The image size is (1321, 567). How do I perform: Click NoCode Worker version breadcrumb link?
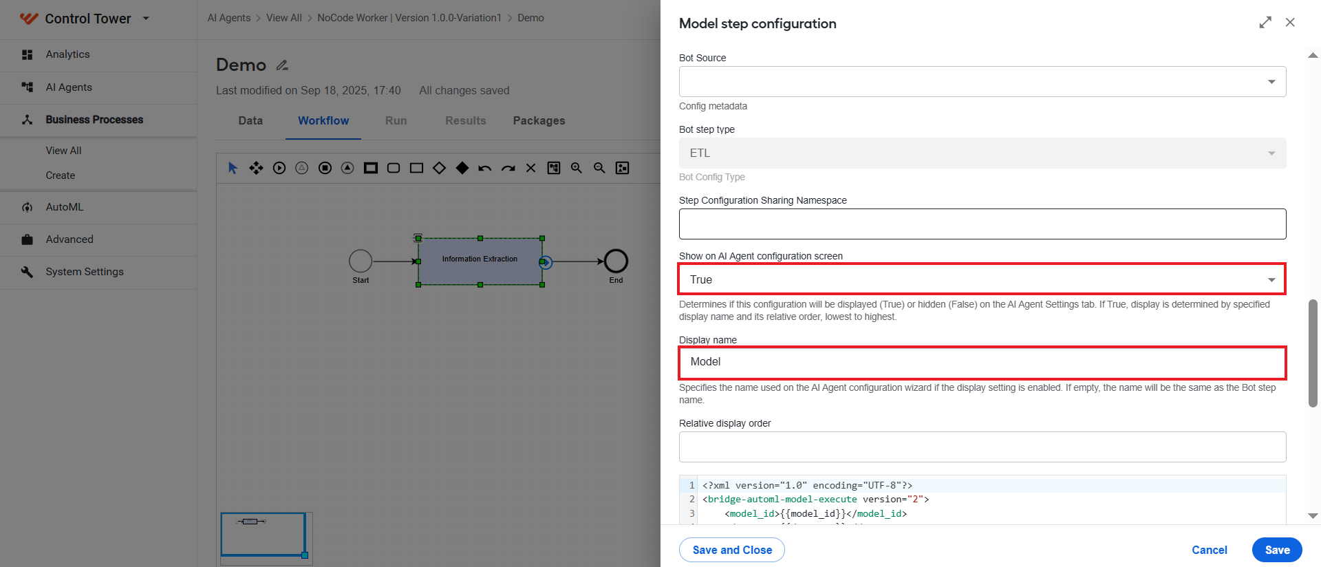[x=409, y=18]
